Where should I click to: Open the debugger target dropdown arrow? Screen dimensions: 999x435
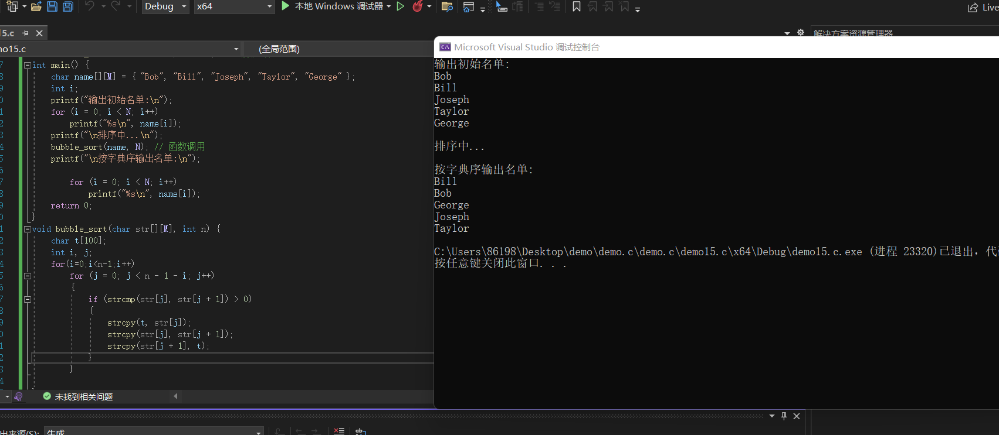pyautogui.click(x=389, y=6)
